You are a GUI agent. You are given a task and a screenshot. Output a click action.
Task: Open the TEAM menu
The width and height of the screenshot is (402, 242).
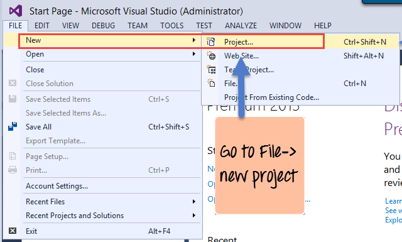[x=138, y=26]
